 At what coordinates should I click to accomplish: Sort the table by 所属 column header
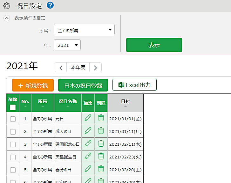pyautogui.click(x=43, y=103)
